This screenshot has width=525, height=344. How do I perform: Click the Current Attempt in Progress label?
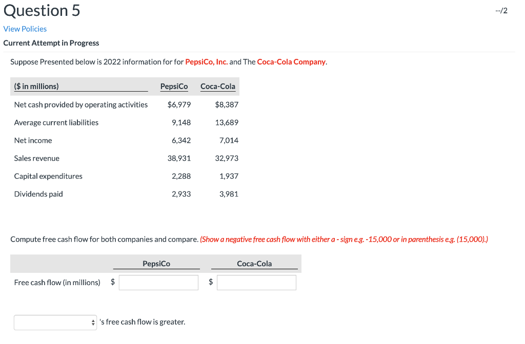tap(51, 43)
